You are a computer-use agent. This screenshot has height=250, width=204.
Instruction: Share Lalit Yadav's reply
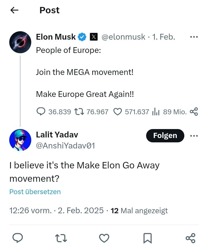(x=190, y=238)
